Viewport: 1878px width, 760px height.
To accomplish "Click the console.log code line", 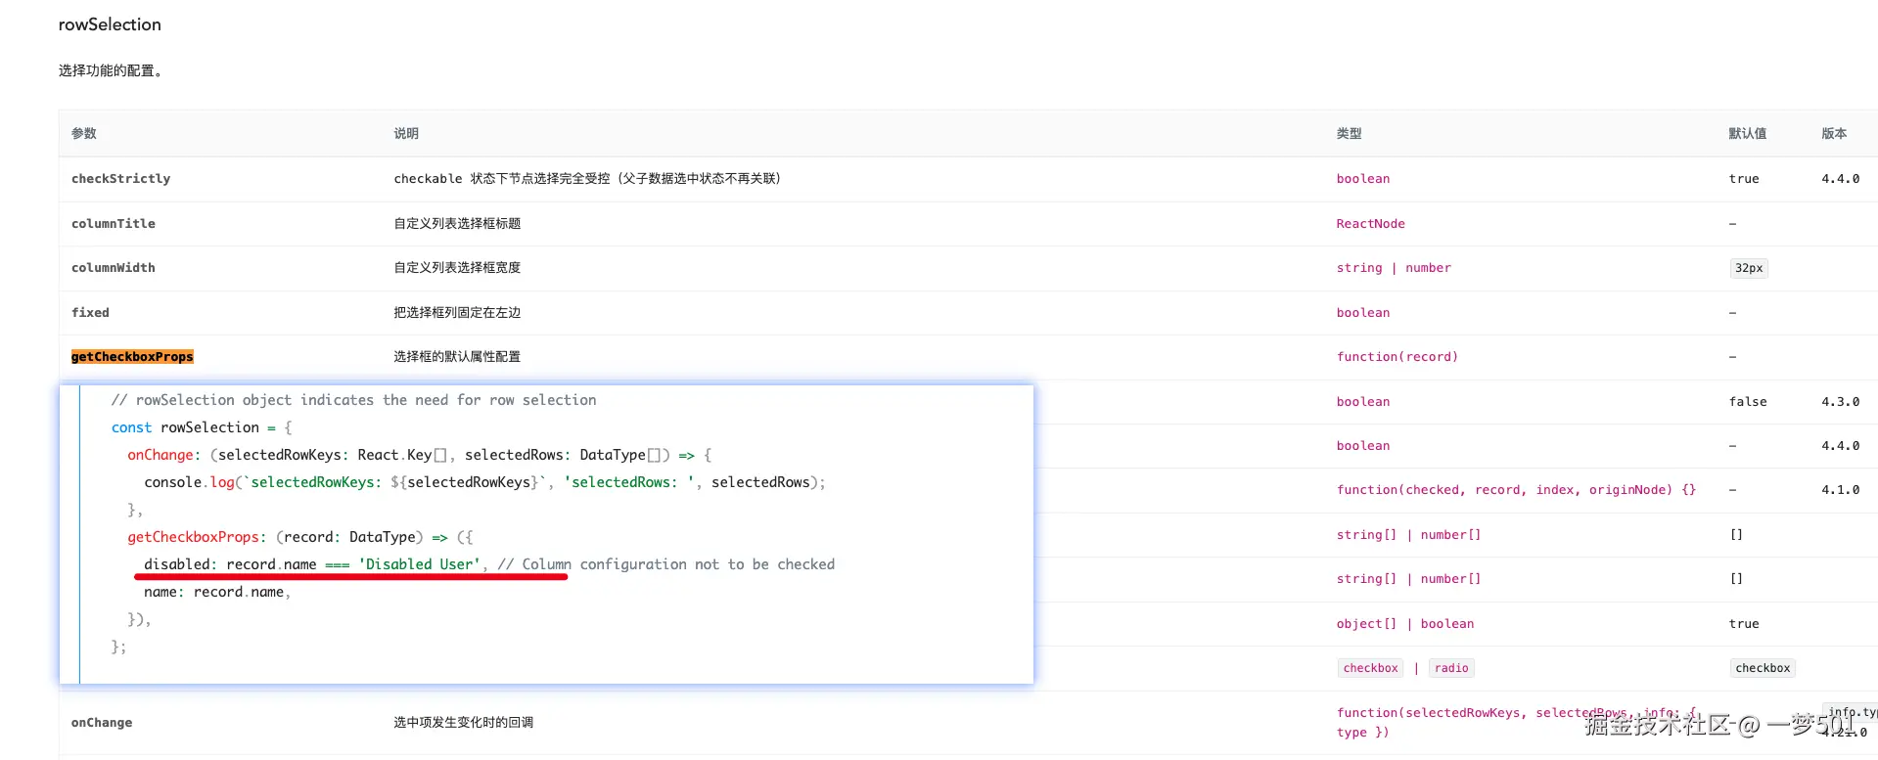I will (484, 482).
